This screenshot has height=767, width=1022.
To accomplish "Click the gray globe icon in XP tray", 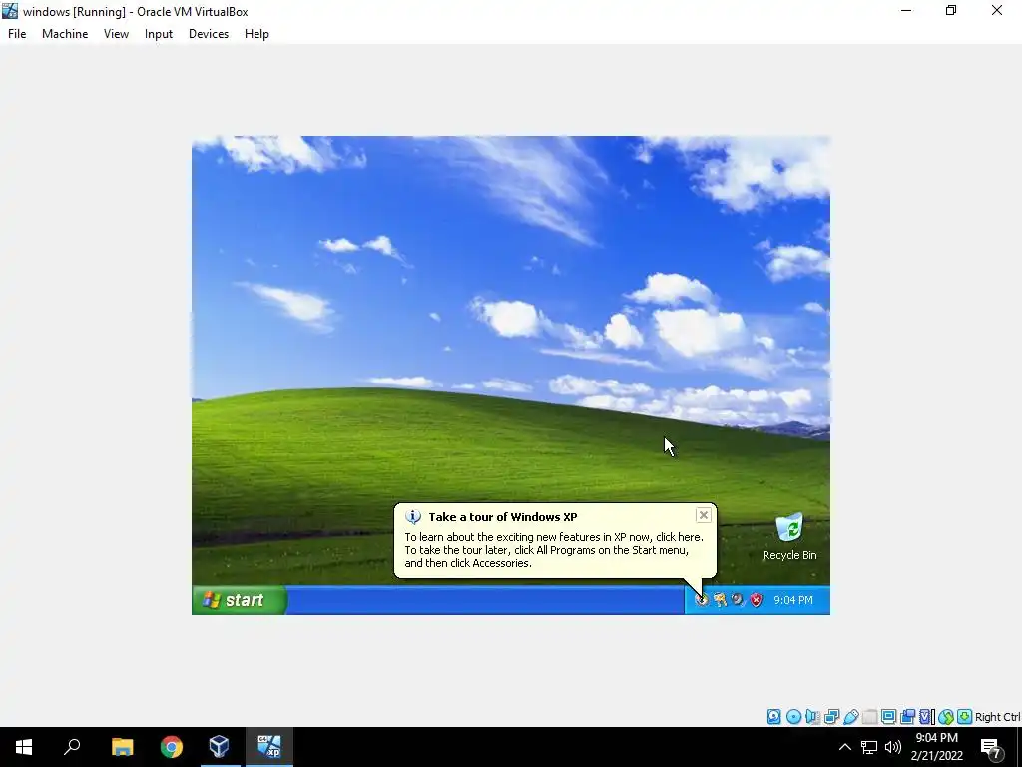I will 738,600.
